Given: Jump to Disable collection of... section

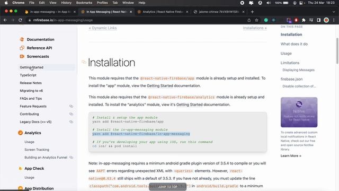Looking at the screenshot, I should tap(299, 86).
